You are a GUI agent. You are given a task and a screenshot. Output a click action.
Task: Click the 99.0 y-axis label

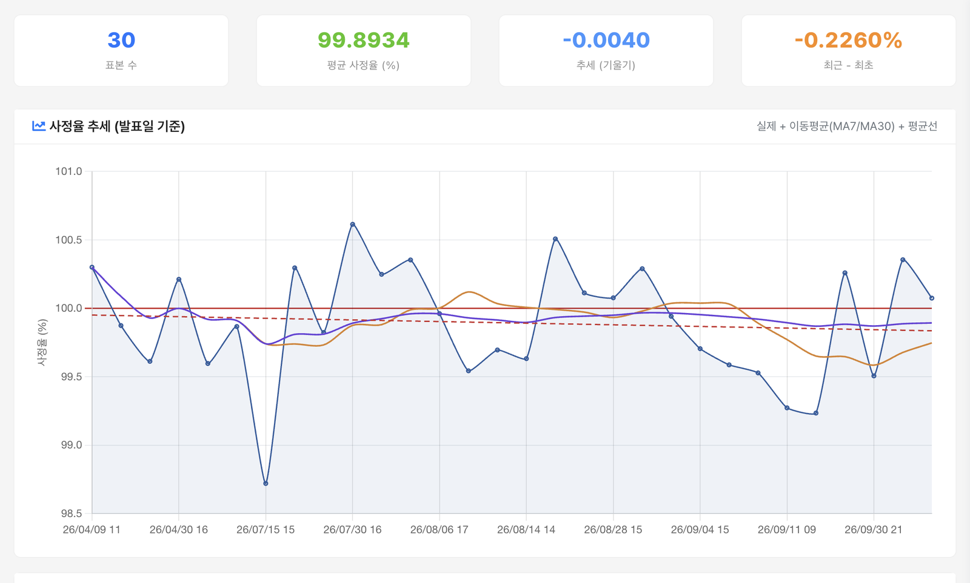[71, 445]
